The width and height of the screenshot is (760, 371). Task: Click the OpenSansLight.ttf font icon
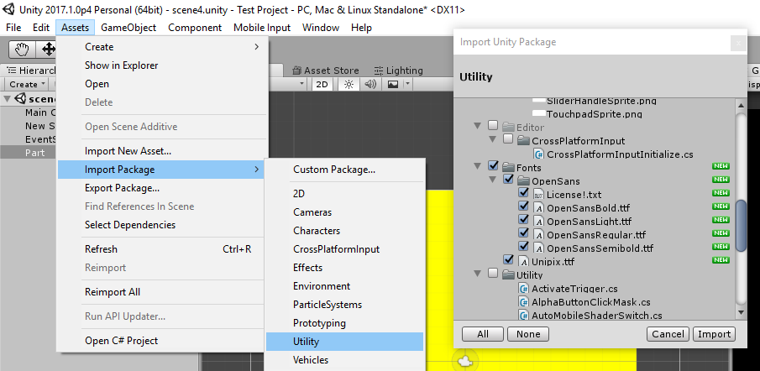coord(538,222)
